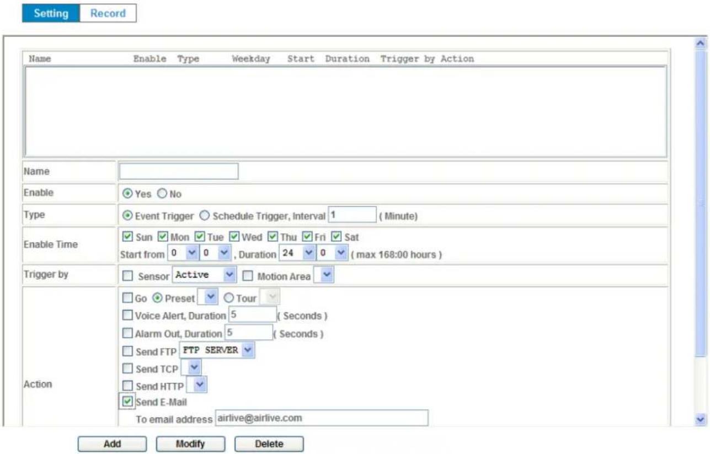Open the Duration minutes dropdown

332,254
